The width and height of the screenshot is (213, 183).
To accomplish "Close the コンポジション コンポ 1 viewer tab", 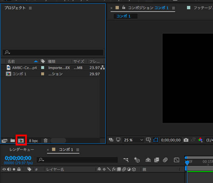I will (x=111, y=8).
